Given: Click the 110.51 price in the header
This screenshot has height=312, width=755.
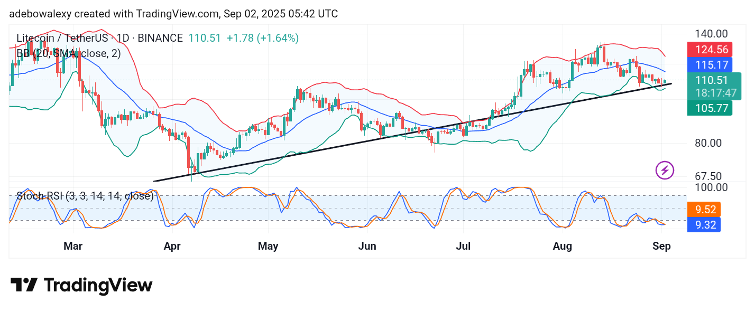Looking at the screenshot, I should 204,38.
